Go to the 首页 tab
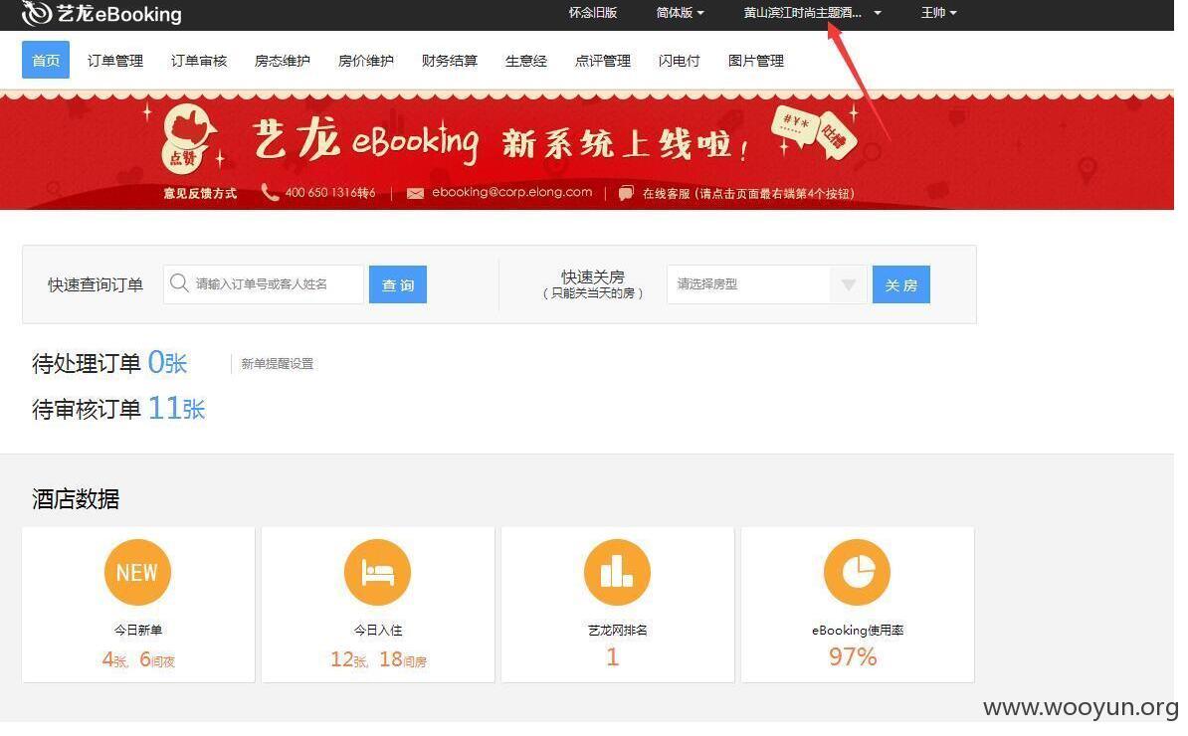 pyautogui.click(x=46, y=60)
